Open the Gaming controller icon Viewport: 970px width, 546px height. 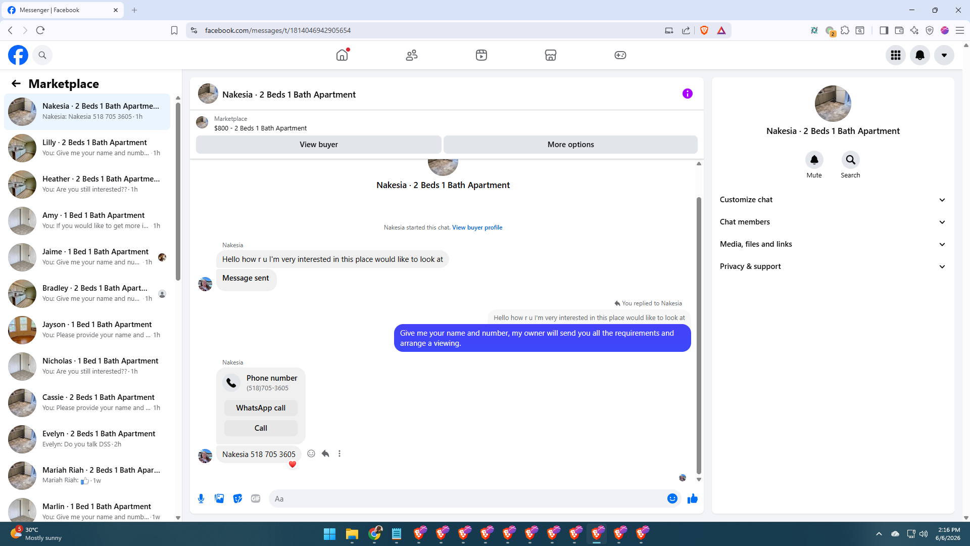pos(620,55)
